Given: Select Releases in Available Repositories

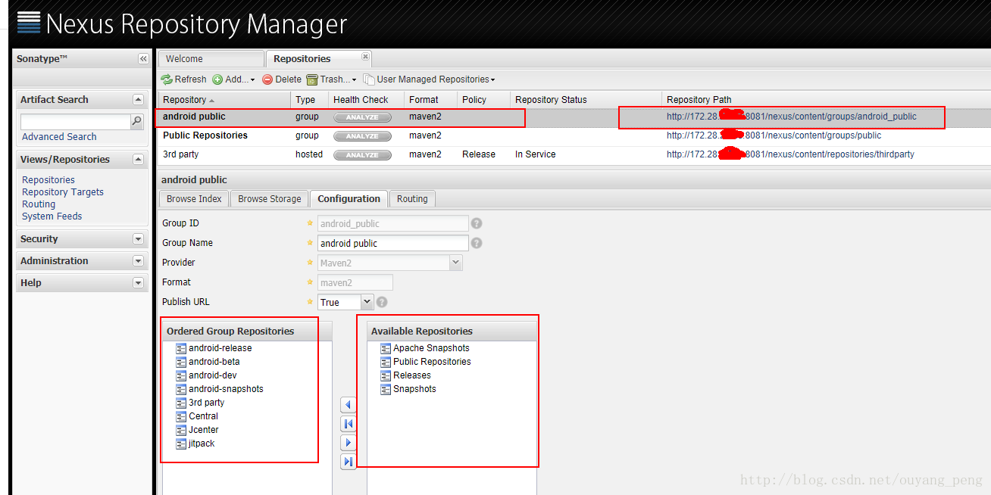Looking at the screenshot, I should [411, 375].
